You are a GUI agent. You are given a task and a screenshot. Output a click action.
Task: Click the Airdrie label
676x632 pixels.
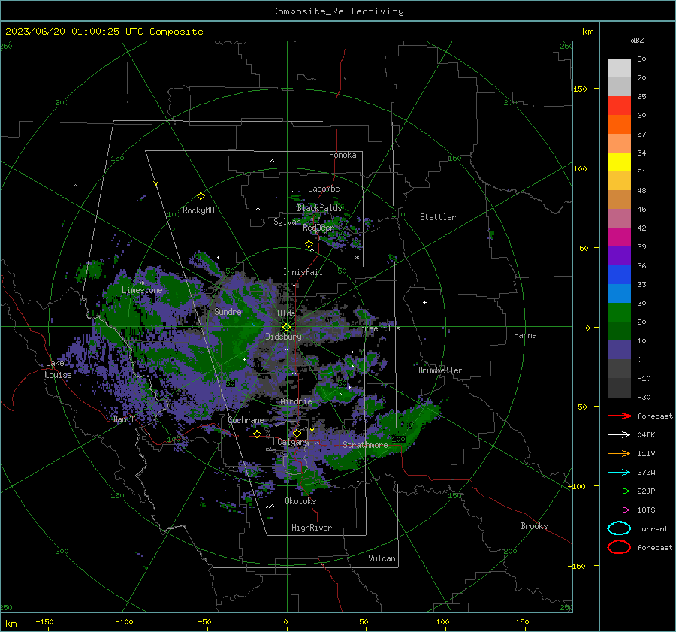click(296, 401)
